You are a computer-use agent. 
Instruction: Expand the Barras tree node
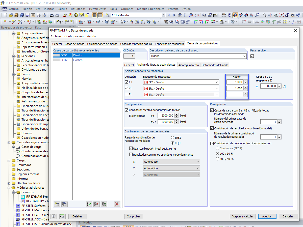point(13,74)
